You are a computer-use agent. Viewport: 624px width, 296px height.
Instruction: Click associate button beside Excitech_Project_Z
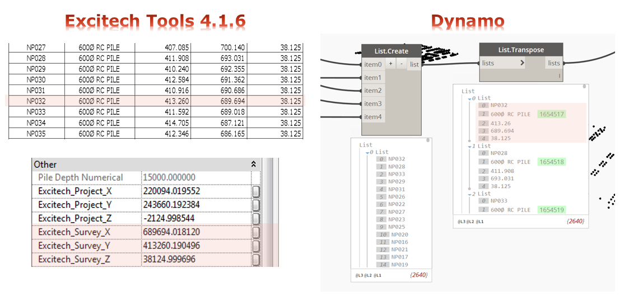[x=257, y=219]
